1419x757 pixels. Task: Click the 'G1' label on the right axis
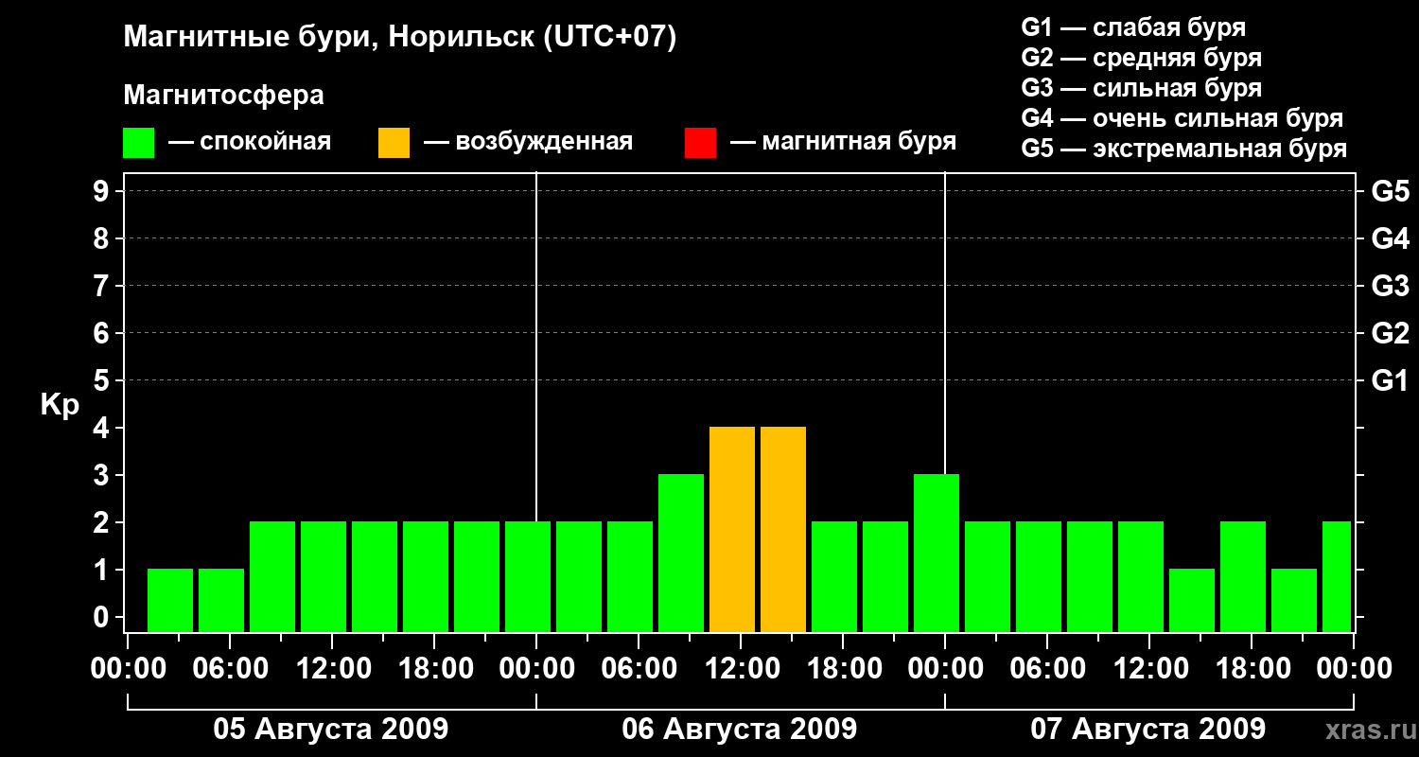(1391, 380)
